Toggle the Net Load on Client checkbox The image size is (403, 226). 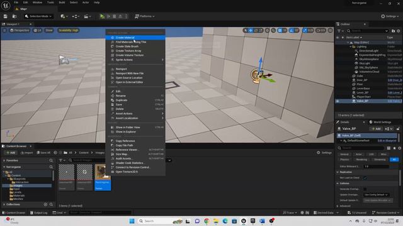coord(365,178)
